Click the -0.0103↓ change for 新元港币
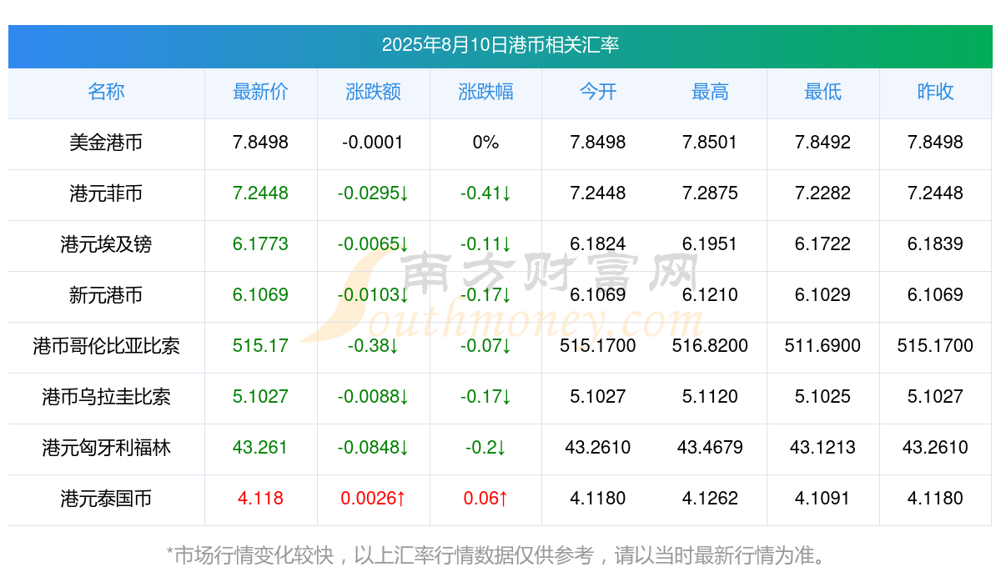This screenshot has width=1001, height=582. point(373,295)
